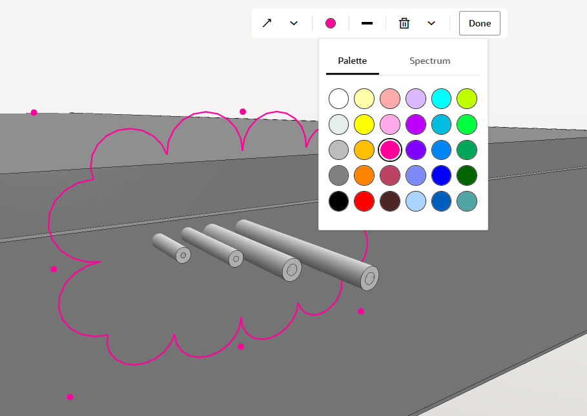Switch to the Spectrum tab

click(430, 61)
